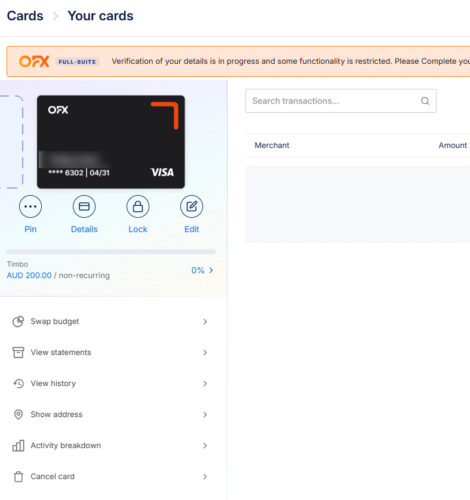The width and height of the screenshot is (470, 500).
Task: Select the OFX Visa card ending 6302
Action: pyautogui.click(x=110, y=142)
